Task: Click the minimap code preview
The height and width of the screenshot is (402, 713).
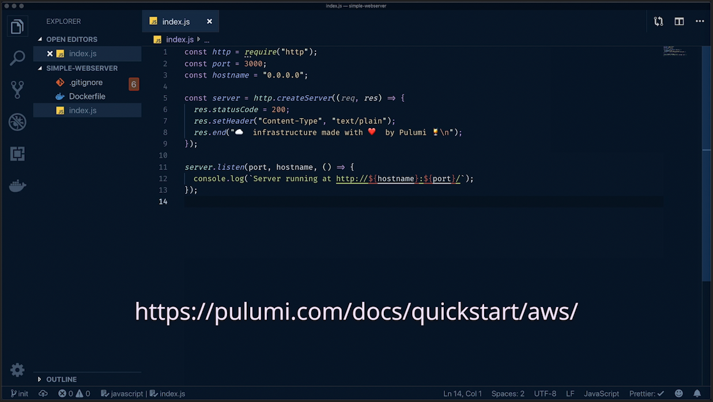Action: (x=674, y=51)
